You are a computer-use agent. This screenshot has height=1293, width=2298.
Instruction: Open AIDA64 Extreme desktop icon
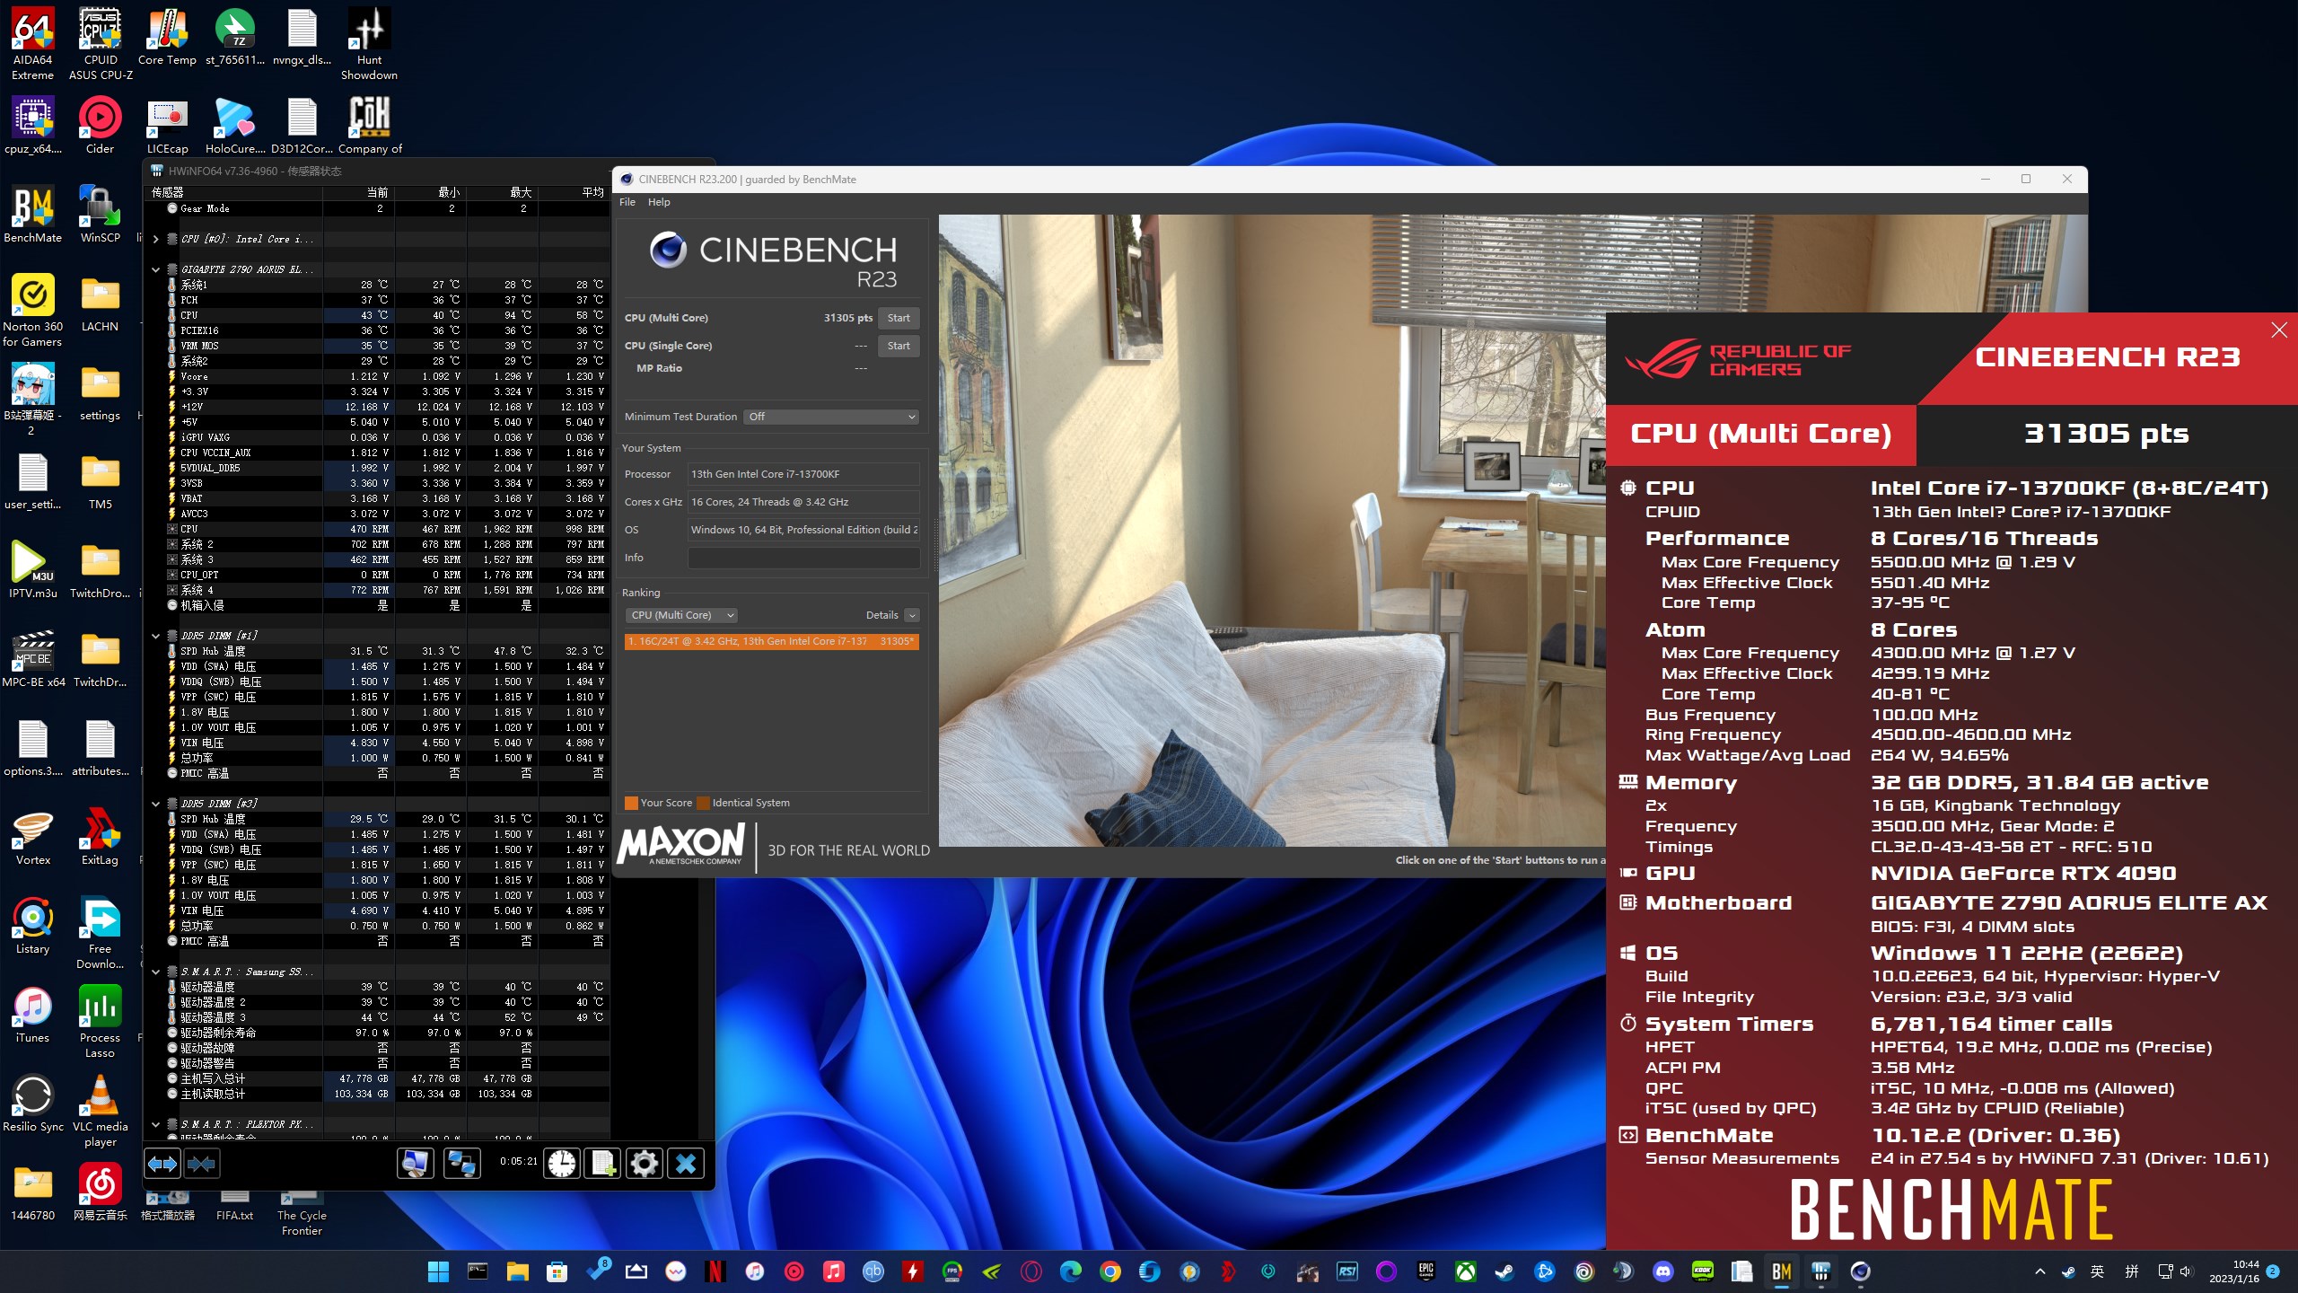pos(33,43)
